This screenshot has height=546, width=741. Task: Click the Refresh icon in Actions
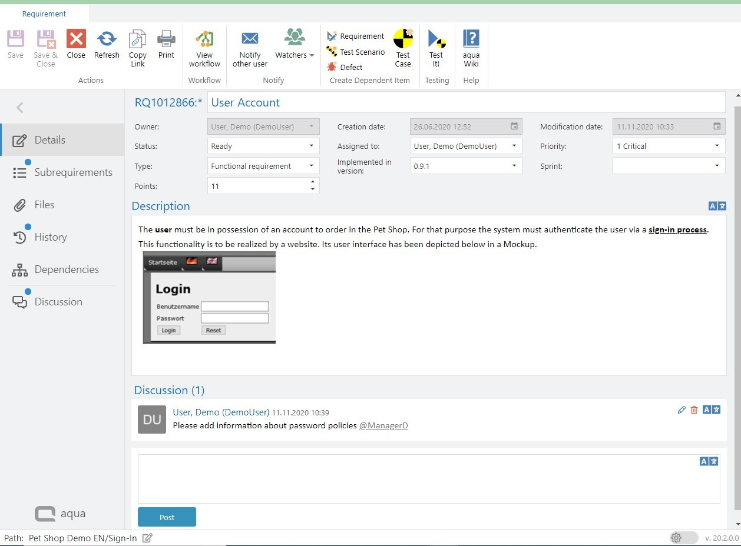click(107, 39)
